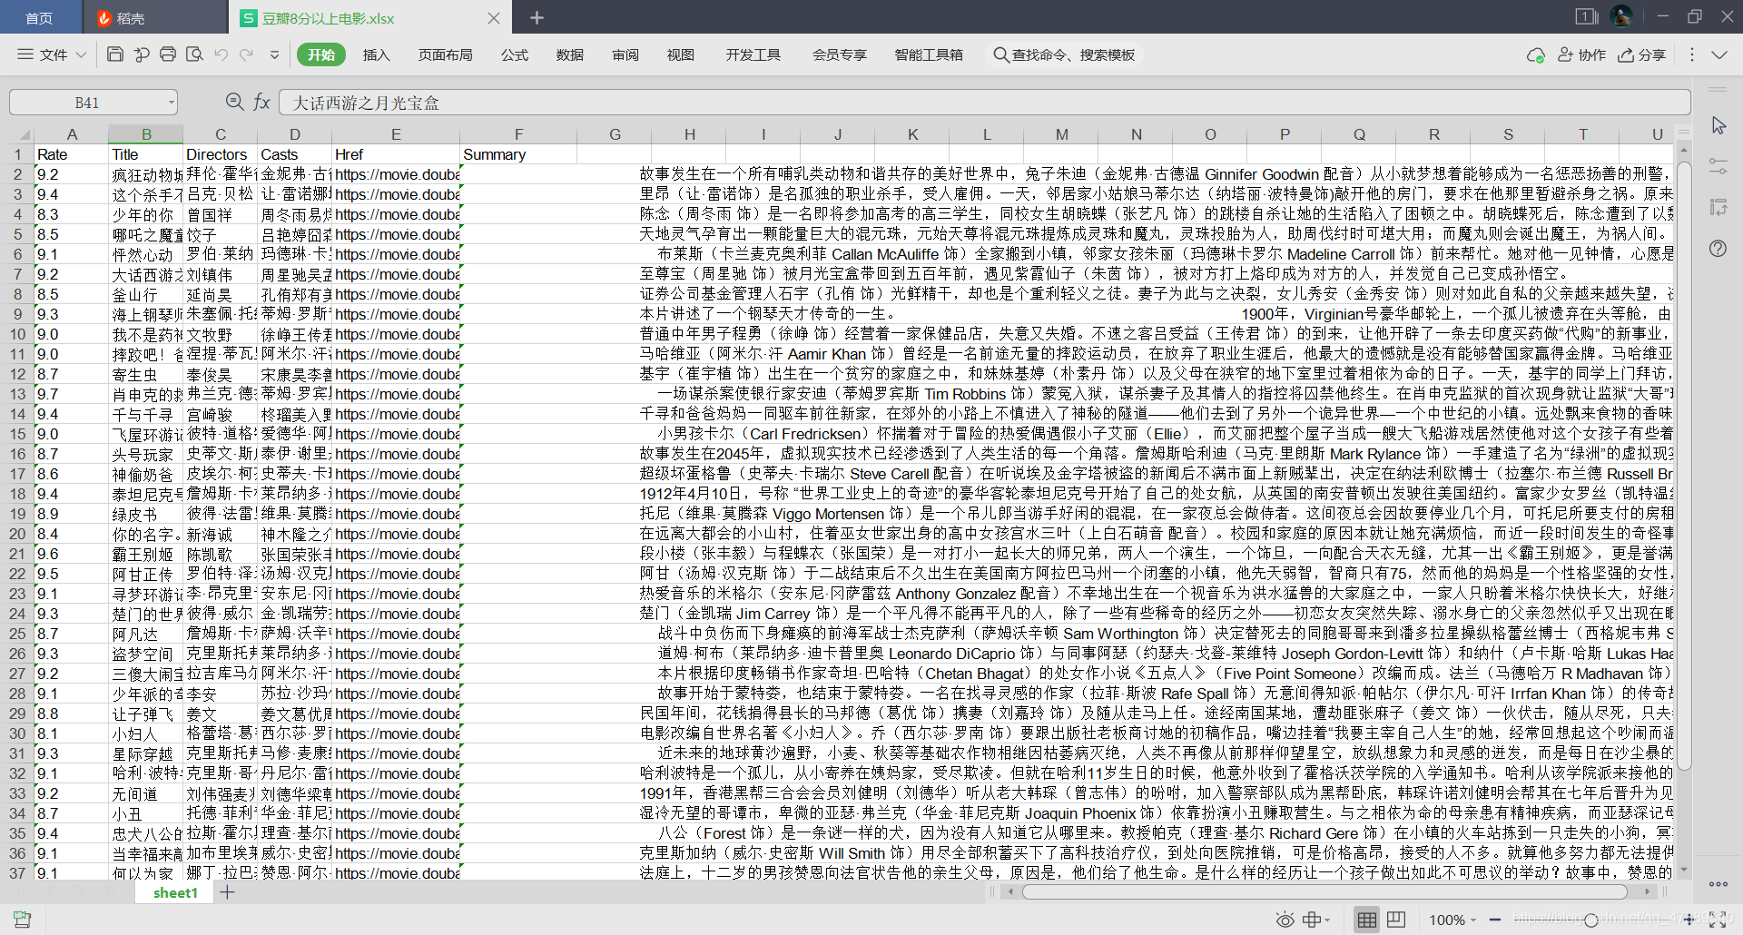This screenshot has width=1743, height=935.
Task: Click the select-all corner triangle
Action: tap(24, 134)
